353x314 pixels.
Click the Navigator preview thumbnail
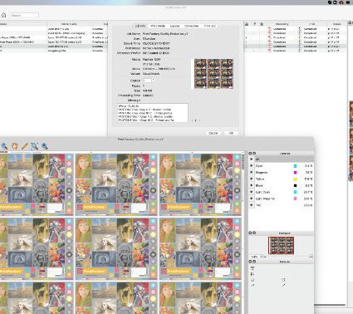[x=281, y=245]
